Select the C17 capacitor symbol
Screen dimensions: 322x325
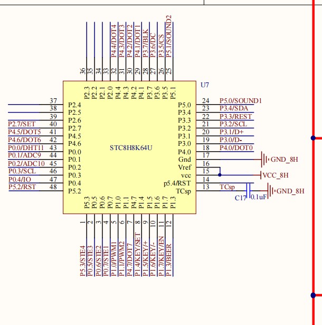coord(248,191)
